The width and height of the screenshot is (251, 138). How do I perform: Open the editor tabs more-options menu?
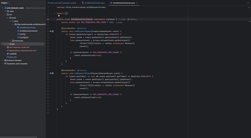click(x=248, y=3)
